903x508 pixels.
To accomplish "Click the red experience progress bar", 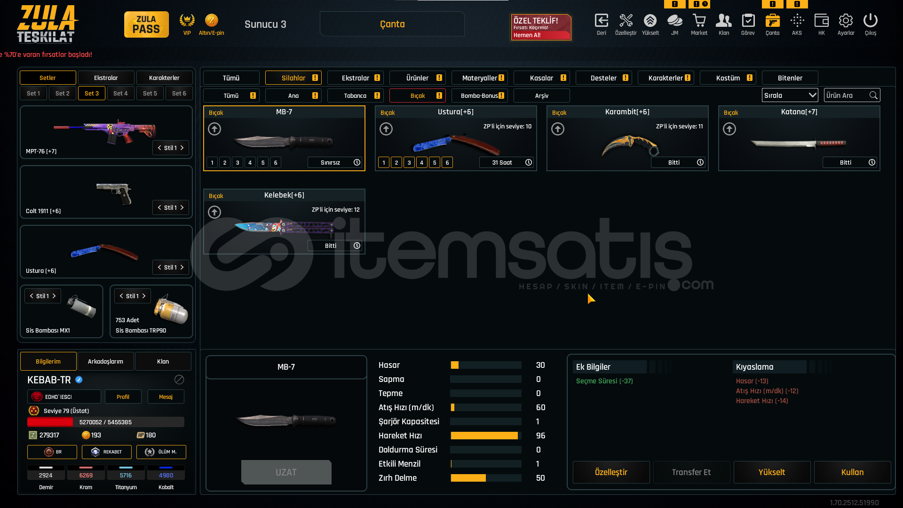I will click(106, 422).
